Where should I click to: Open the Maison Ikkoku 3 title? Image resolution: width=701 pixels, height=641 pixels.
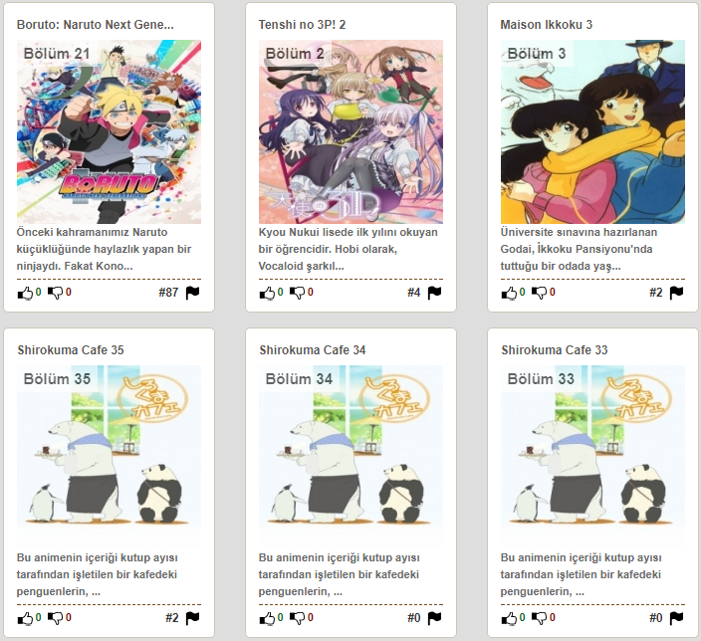(x=546, y=25)
